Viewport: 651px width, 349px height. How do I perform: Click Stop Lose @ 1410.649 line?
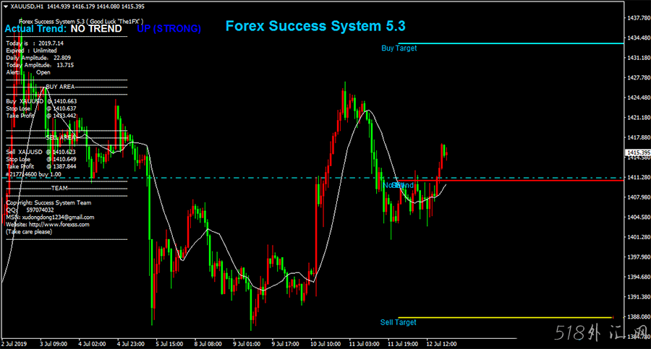(41, 160)
